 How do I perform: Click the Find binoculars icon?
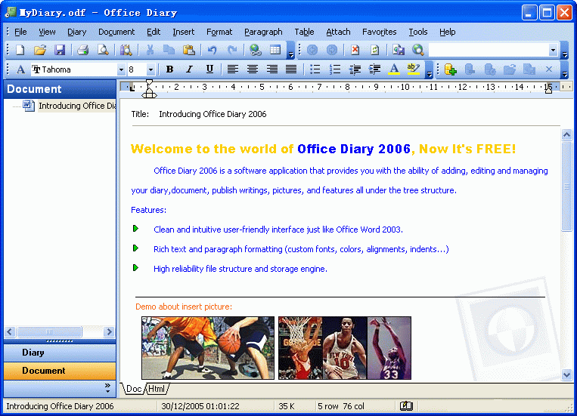[126, 50]
